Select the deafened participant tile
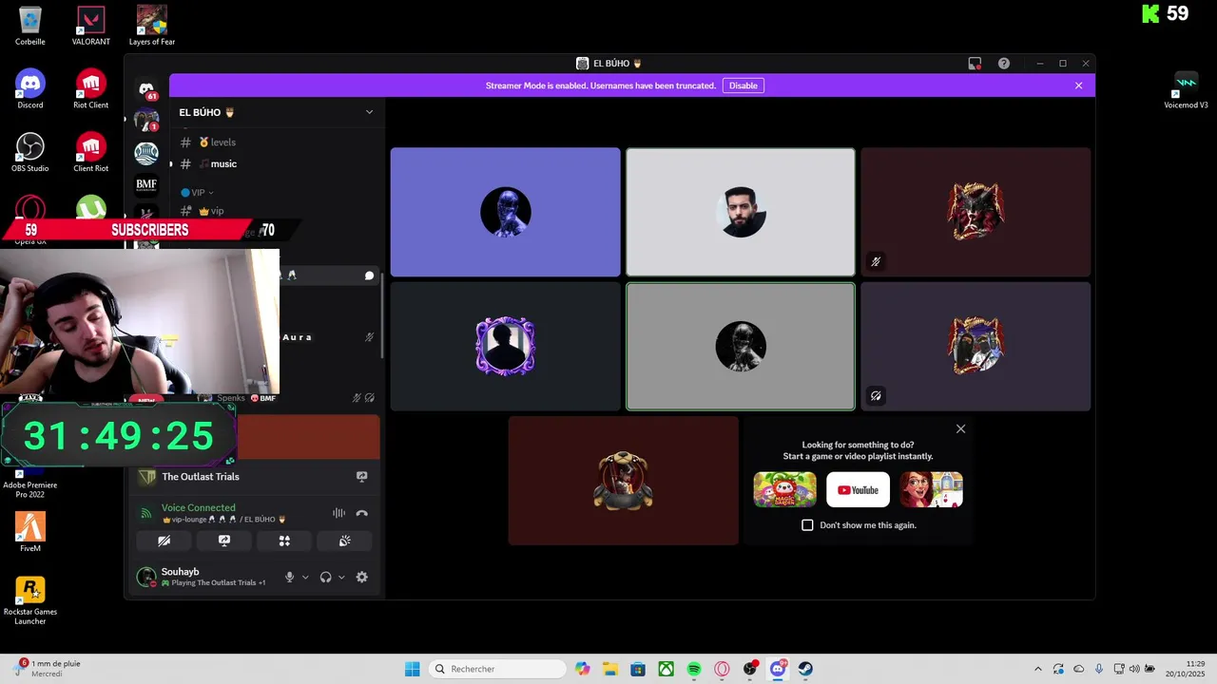This screenshot has height=684, width=1217. 976,347
